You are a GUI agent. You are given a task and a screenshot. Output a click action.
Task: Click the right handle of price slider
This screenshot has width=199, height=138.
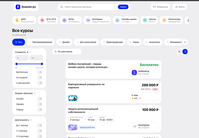[x=42, y=64]
